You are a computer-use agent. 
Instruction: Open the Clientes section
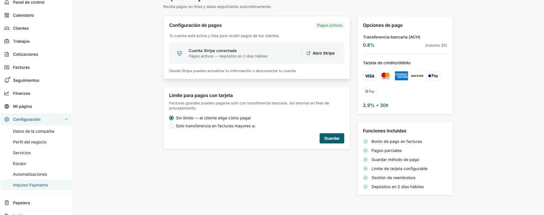point(36,28)
